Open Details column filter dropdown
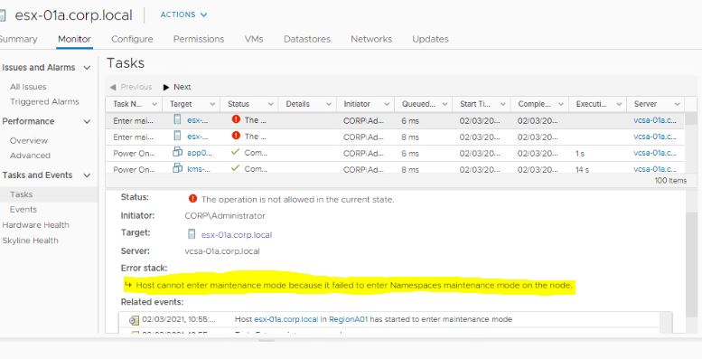The height and width of the screenshot is (359, 702). [329, 104]
